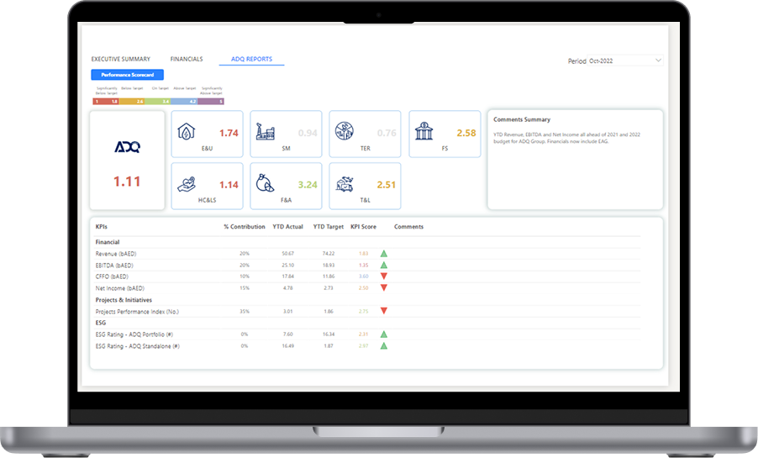The image size is (758, 458).
Task: Select the HC&LS hand heart icon
Action: point(187,184)
